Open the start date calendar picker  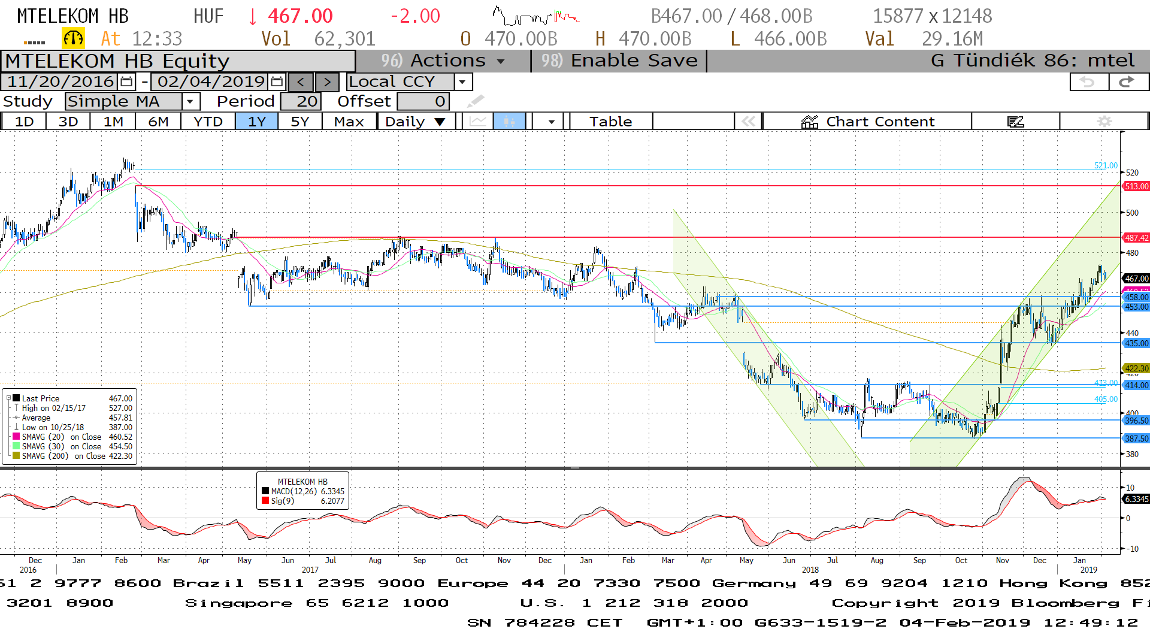click(126, 81)
